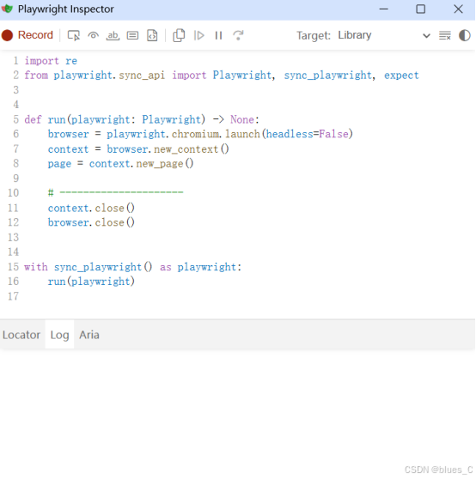Image resolution: width=476 pixels, height=479 pixels.
Task: Toggle the dark/light color theme
Action: 464,35
